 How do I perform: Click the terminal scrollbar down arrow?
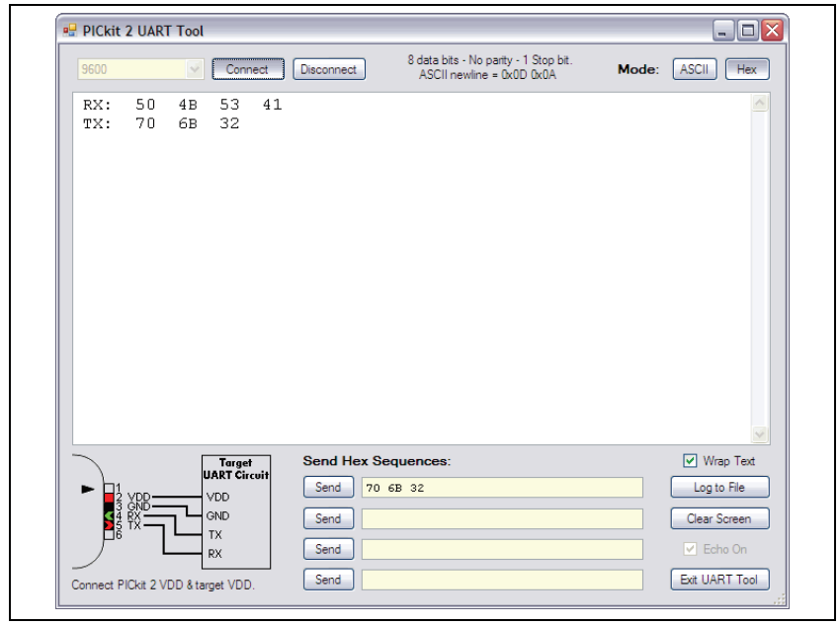point(760,434)
